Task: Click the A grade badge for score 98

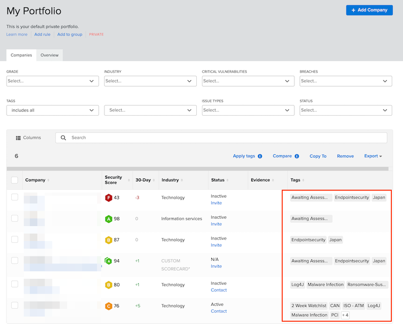Action: [109, 219]
